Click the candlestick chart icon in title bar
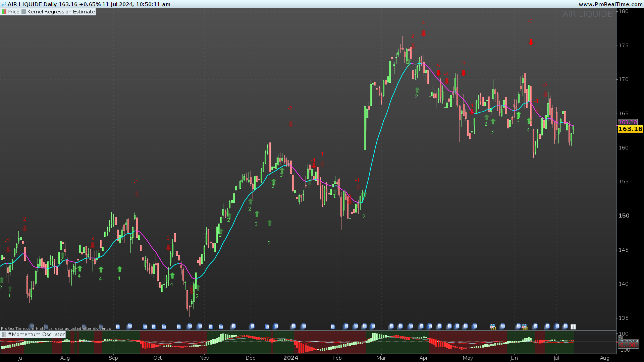The width and height of the screenshot is (644, 362). point(4,4)
